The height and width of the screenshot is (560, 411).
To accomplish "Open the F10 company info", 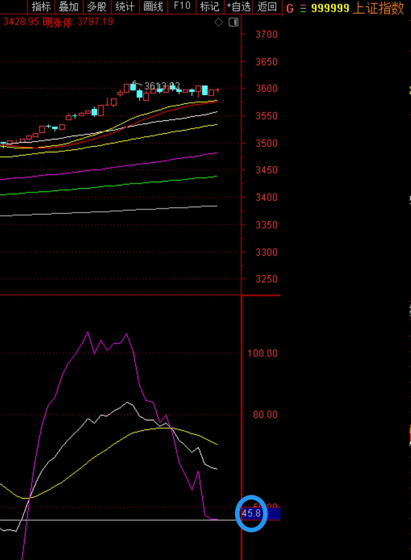I will [x=182, y=6].
